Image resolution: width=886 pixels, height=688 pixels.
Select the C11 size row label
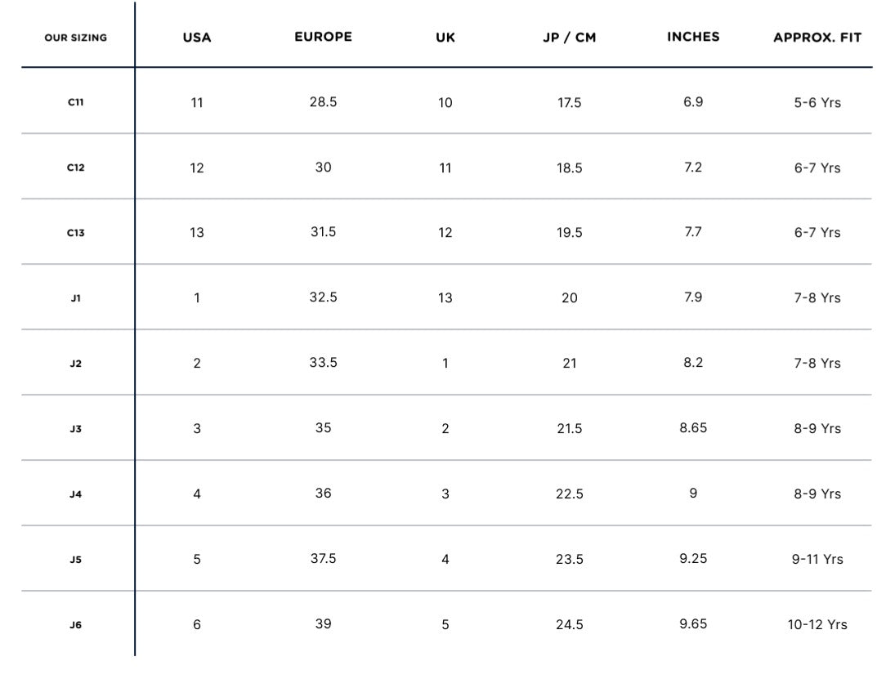[75, 102]
